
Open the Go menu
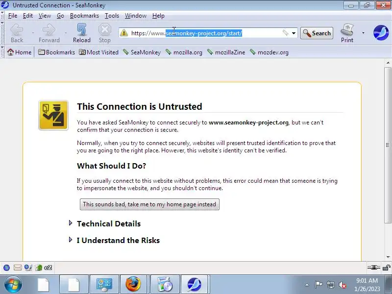[60, 16]
